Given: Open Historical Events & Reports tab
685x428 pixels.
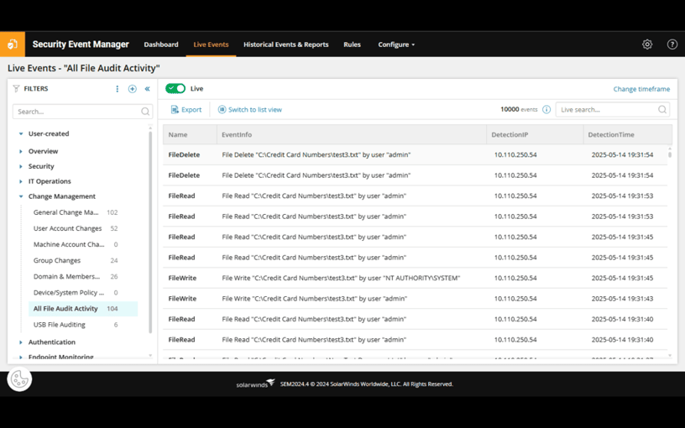Looking at the screenshot, I should (x=285, y=44).
